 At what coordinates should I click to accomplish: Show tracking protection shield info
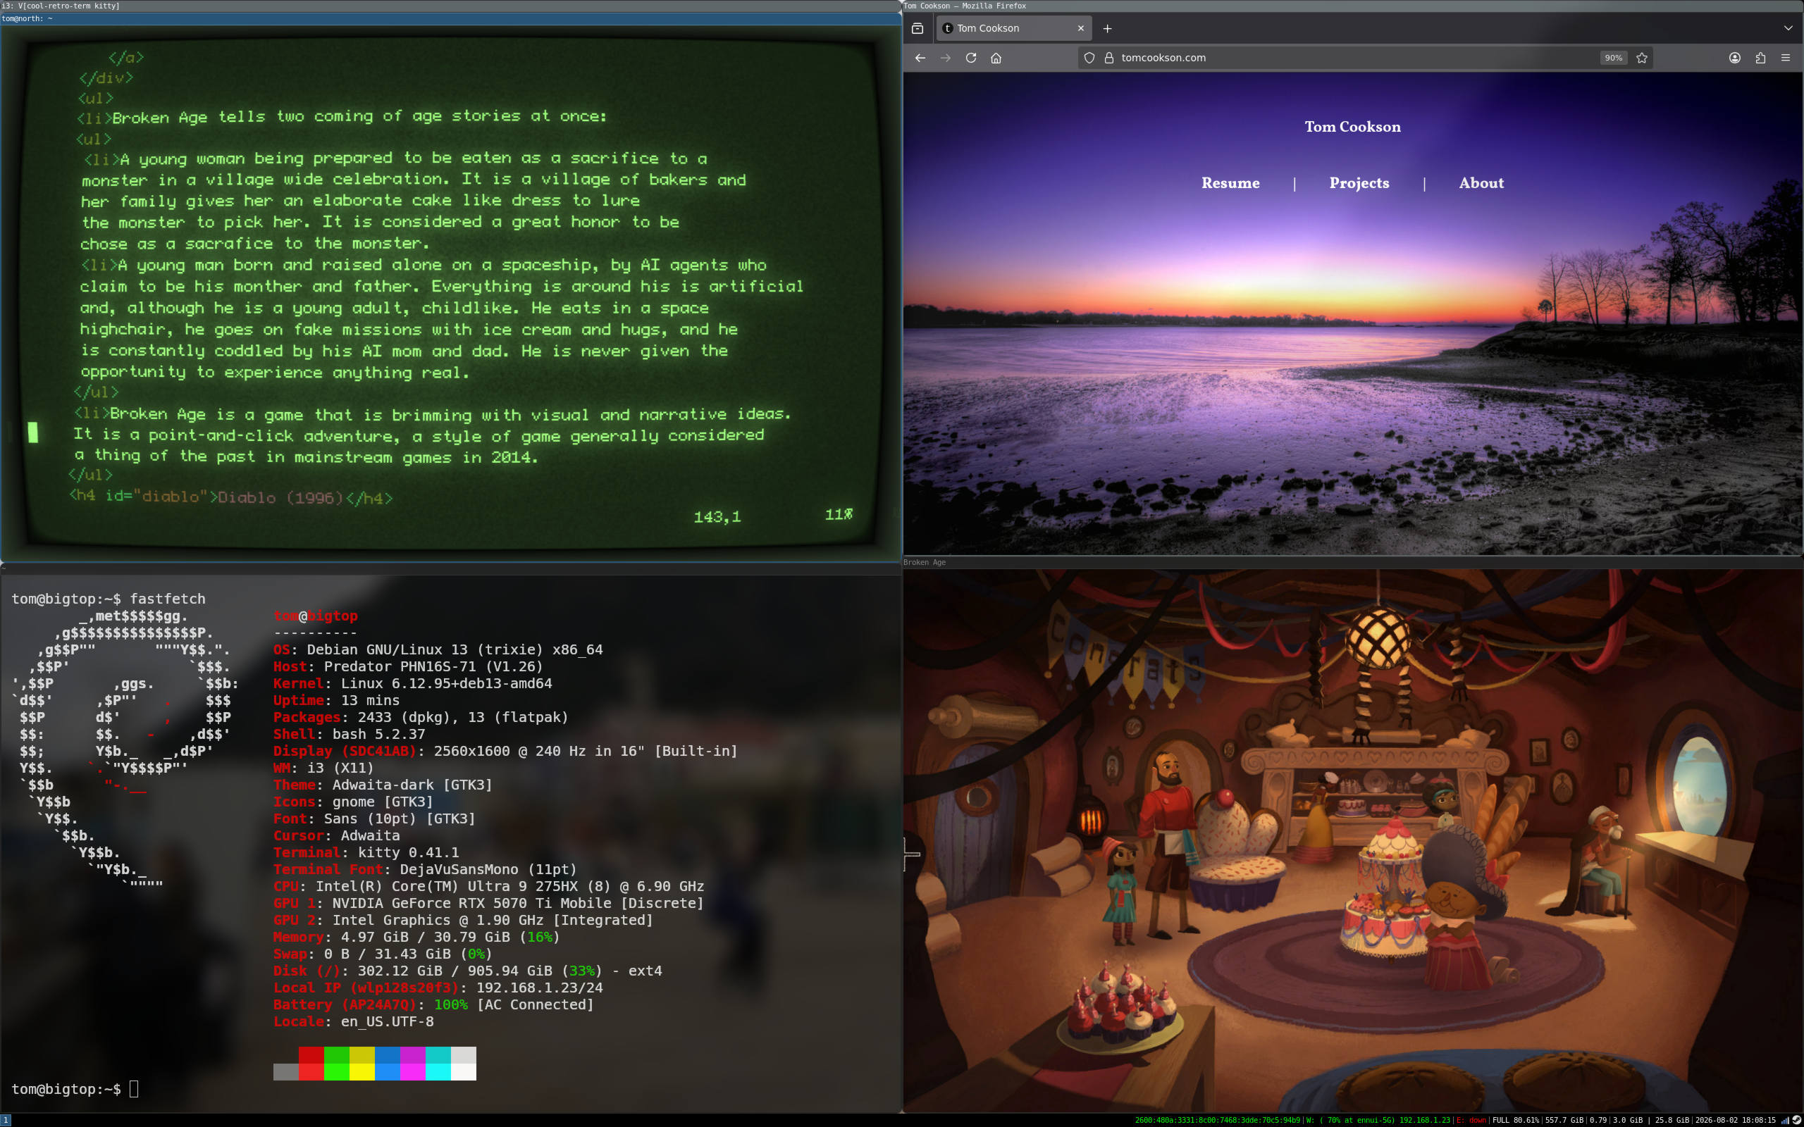click(1089, 57)
